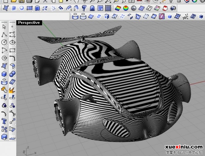The image size is (205, 156).
Task: Select the Fillet surface tool in left toolbar
Action: (12, 66)
